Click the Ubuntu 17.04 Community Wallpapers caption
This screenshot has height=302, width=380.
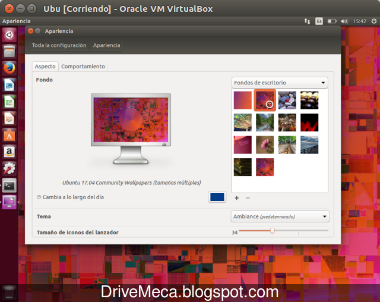[132, 183]
